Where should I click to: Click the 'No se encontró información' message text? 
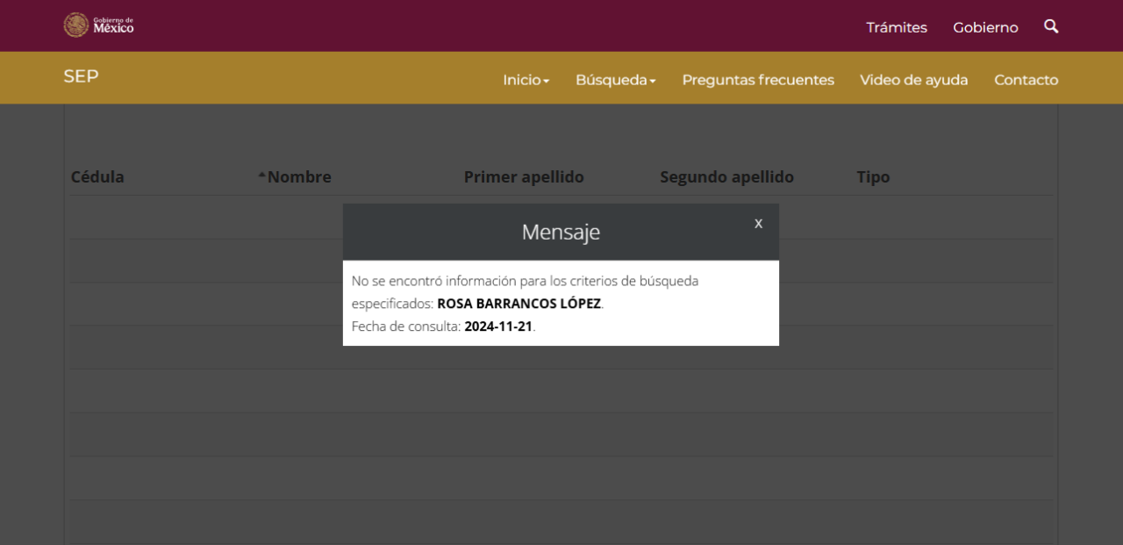click(x=525, y=282)
